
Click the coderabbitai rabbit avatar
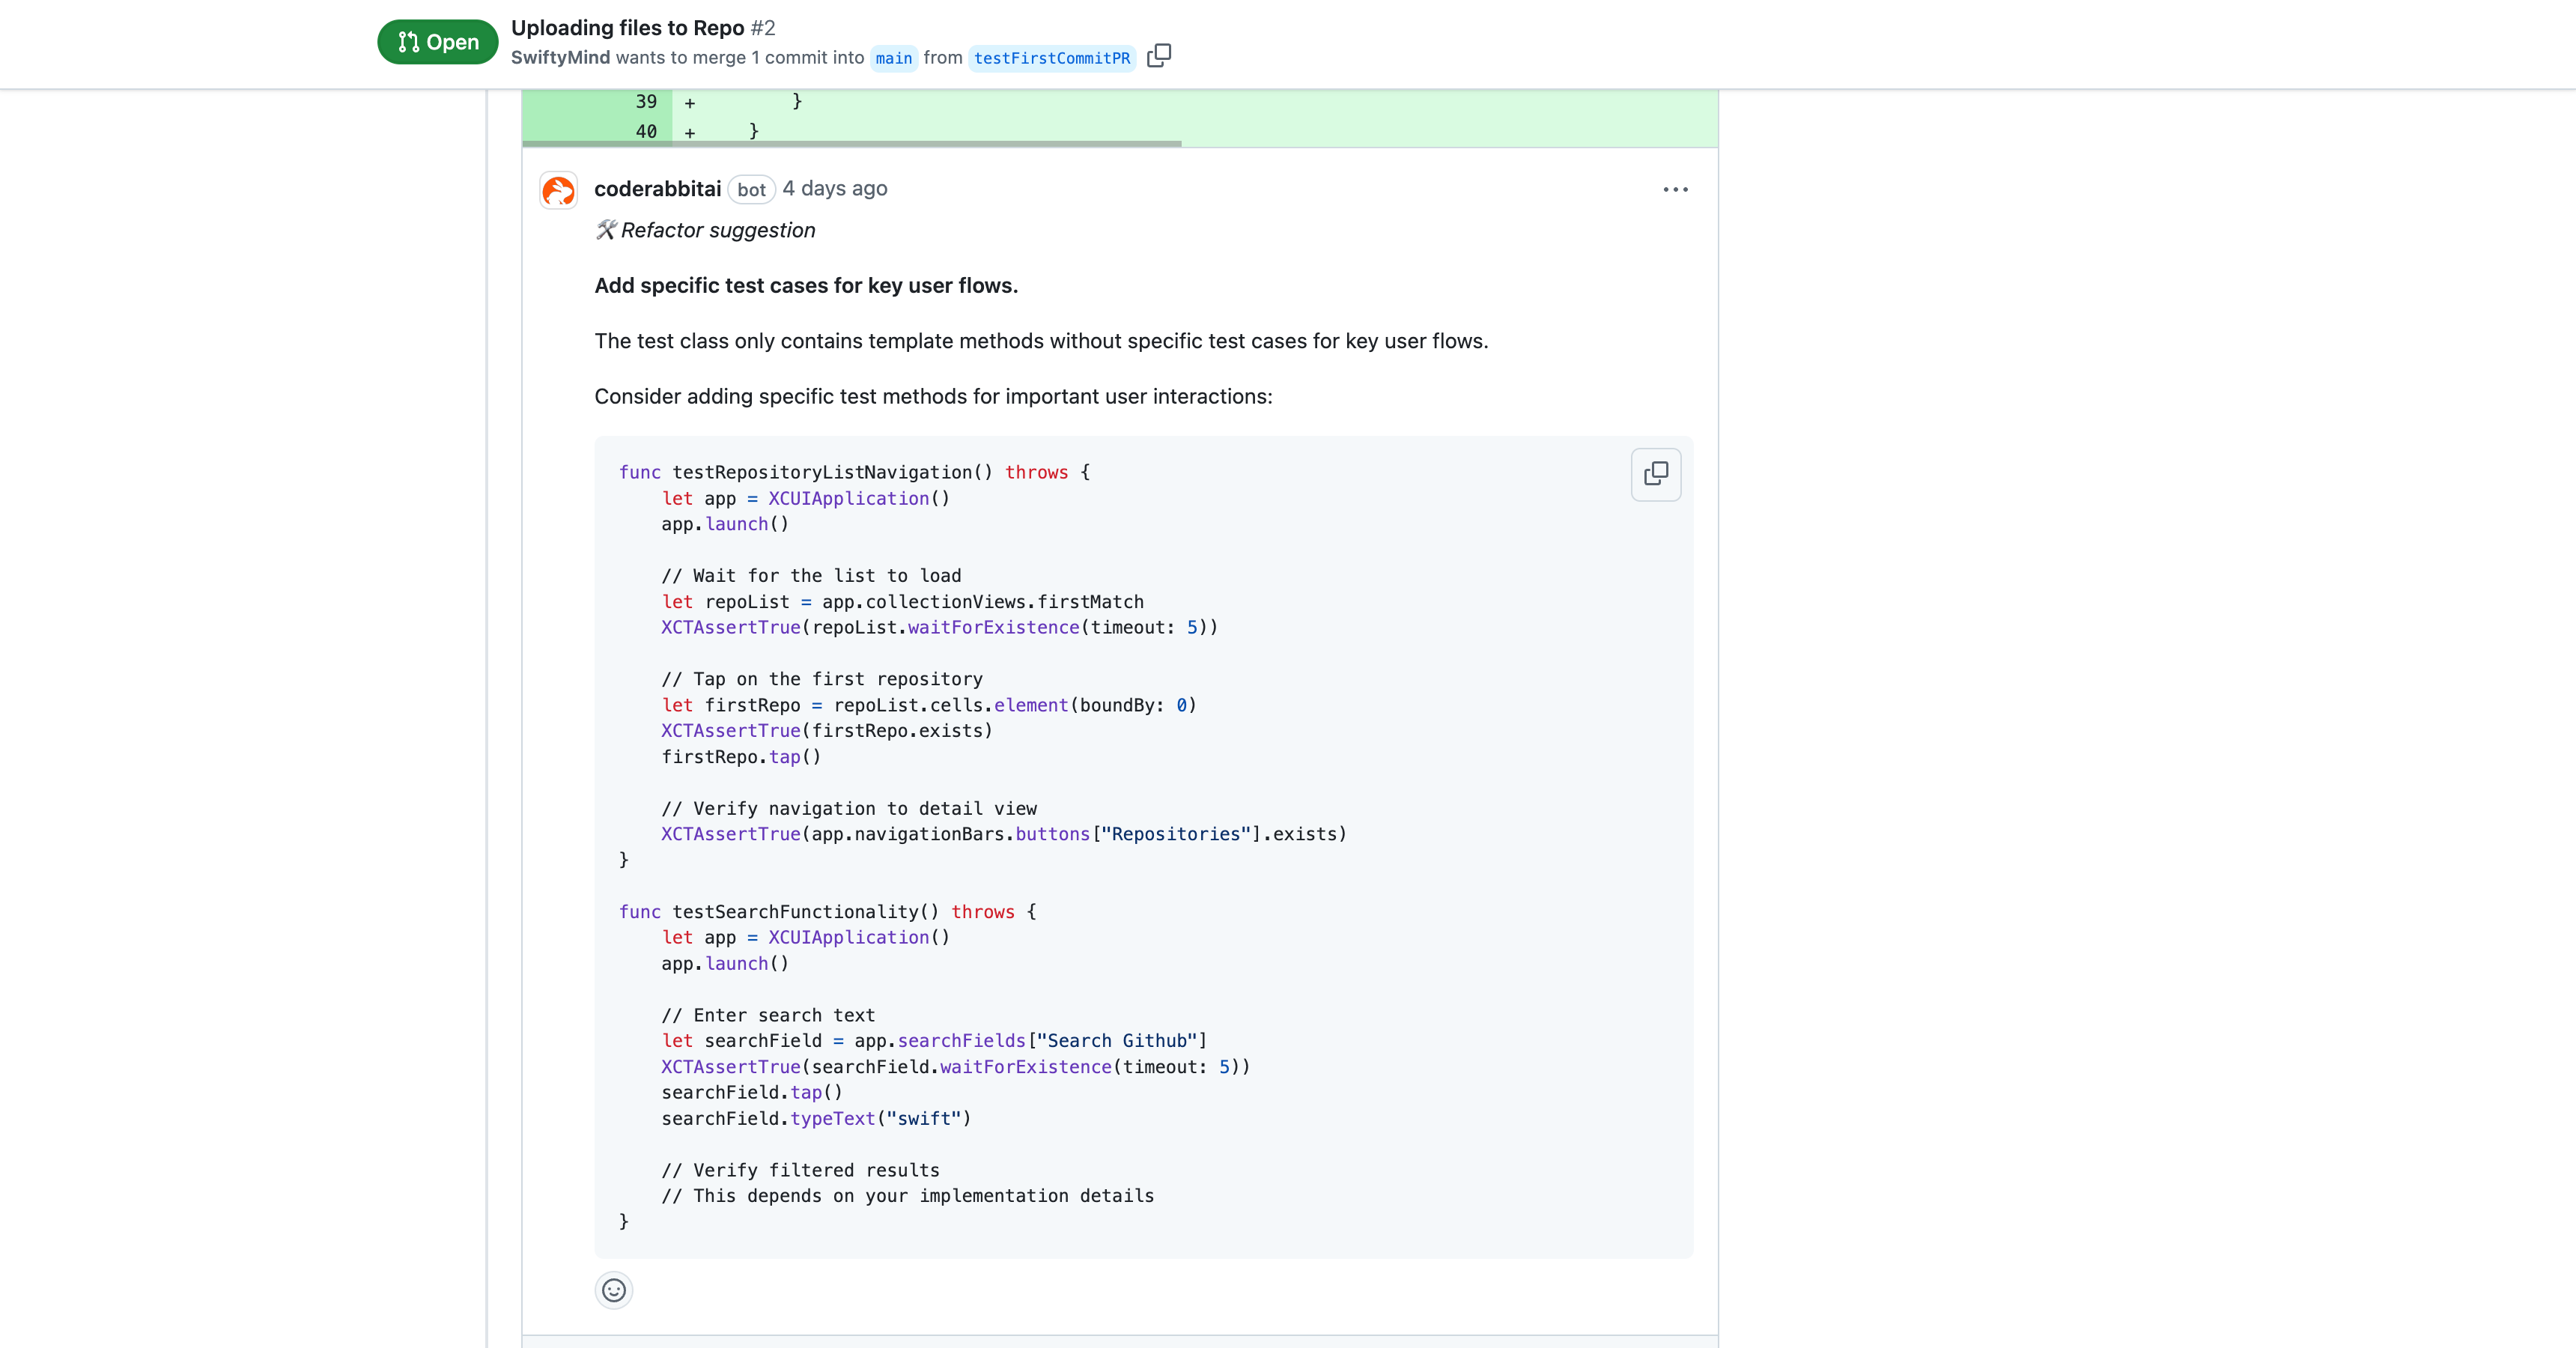558,190
